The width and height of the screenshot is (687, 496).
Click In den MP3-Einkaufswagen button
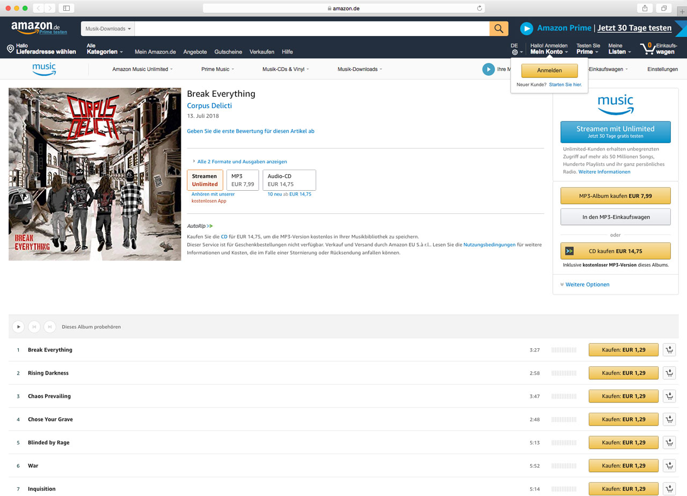616,217
